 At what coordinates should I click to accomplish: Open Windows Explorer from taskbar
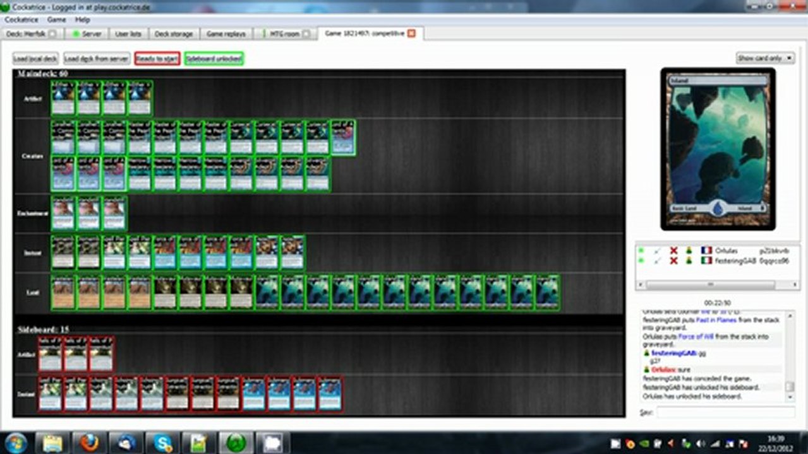coord(54,443)
